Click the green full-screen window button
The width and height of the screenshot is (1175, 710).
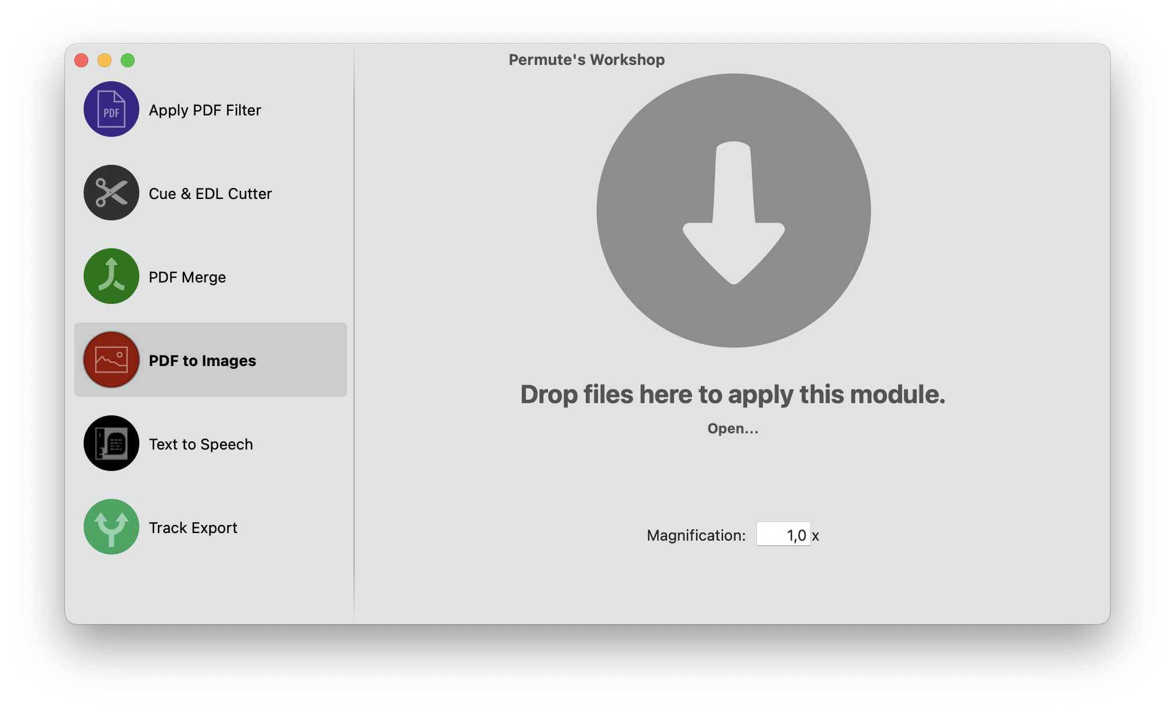pyautogui.click(x=128, y=60)
